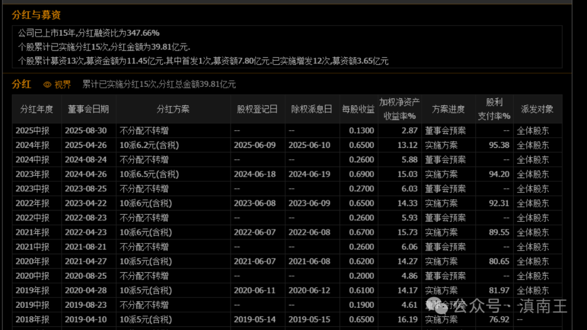The width and height of the screenshot is (587, 330).
Task: Click the 派发对象 column header
Action: [x=537, y=109]
